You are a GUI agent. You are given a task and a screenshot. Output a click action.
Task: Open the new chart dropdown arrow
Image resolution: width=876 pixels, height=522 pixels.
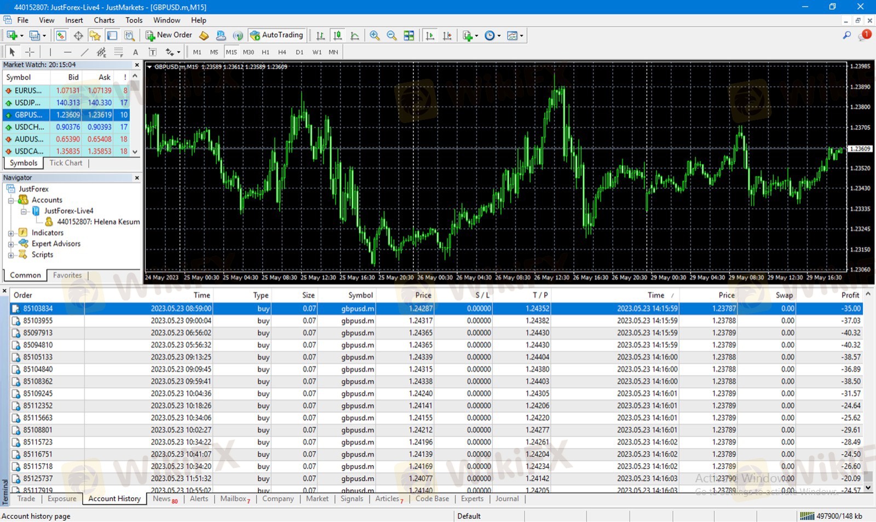pos(21,36)
